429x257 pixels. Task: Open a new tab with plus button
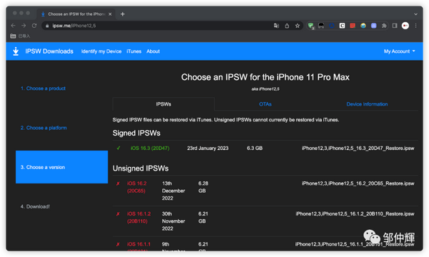122,14
